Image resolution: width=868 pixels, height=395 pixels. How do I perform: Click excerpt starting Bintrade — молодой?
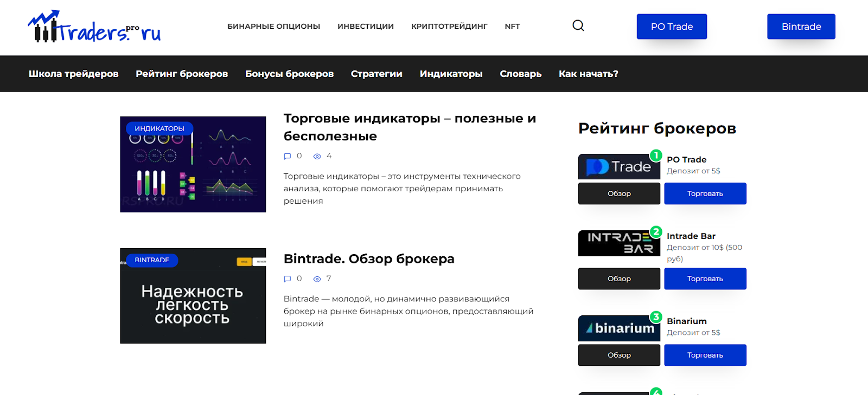pyautogui.click(x=409, y=311)
